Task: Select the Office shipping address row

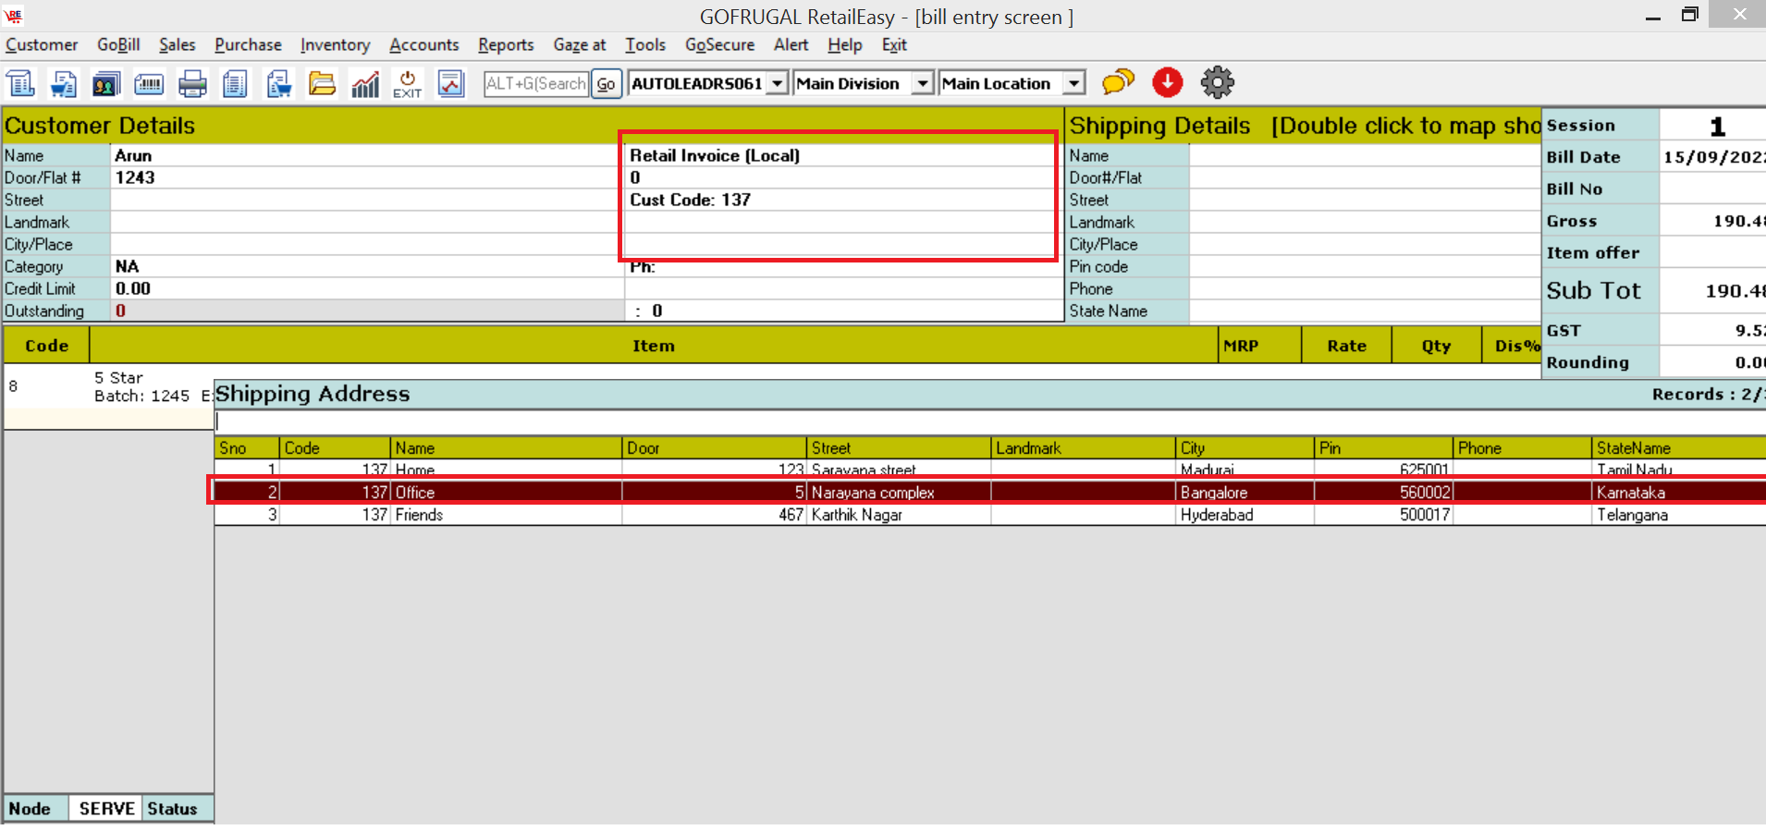Action: [990, 492]
